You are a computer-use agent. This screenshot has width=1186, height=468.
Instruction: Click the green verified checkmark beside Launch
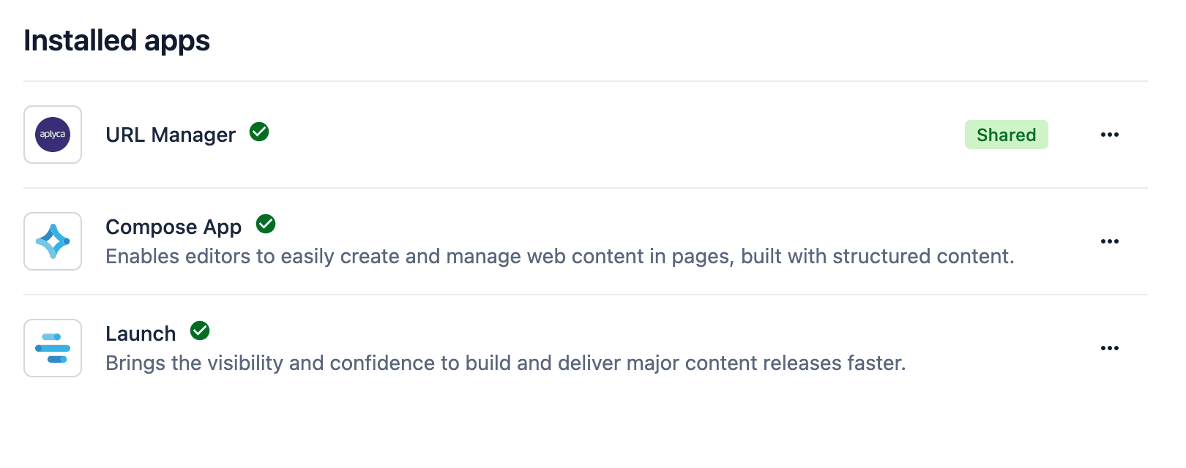tap(200, 331)
